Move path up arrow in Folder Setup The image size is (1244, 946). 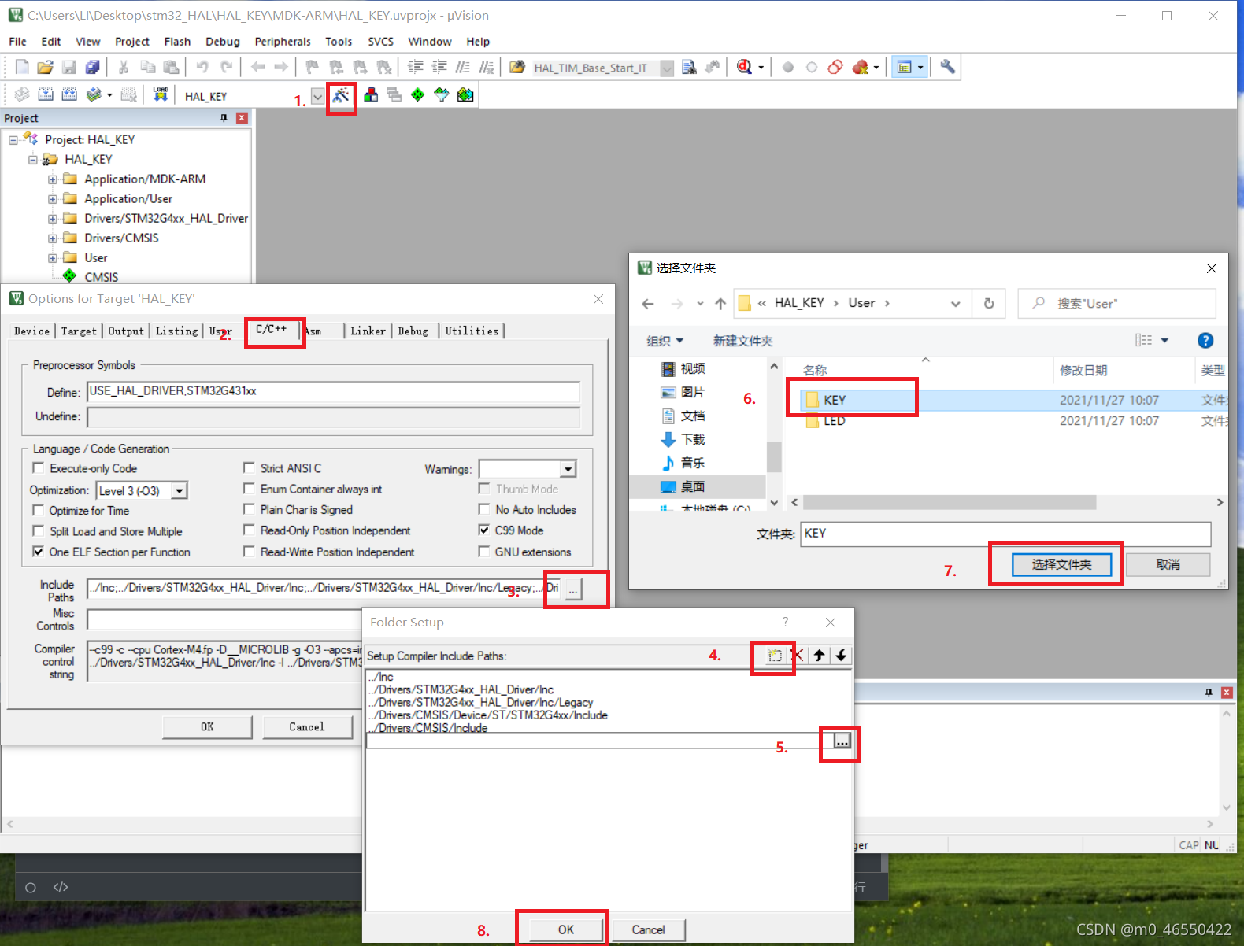819,656
